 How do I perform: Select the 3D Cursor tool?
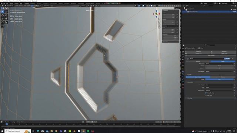click(6, 12)
